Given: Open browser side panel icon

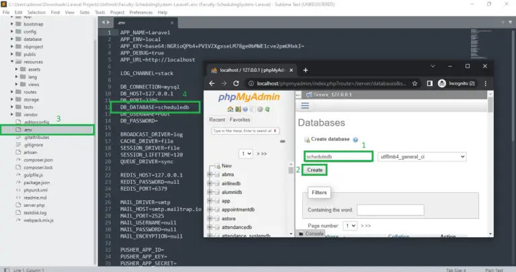Looking at the screenshot, I should (x=430, y=83).
